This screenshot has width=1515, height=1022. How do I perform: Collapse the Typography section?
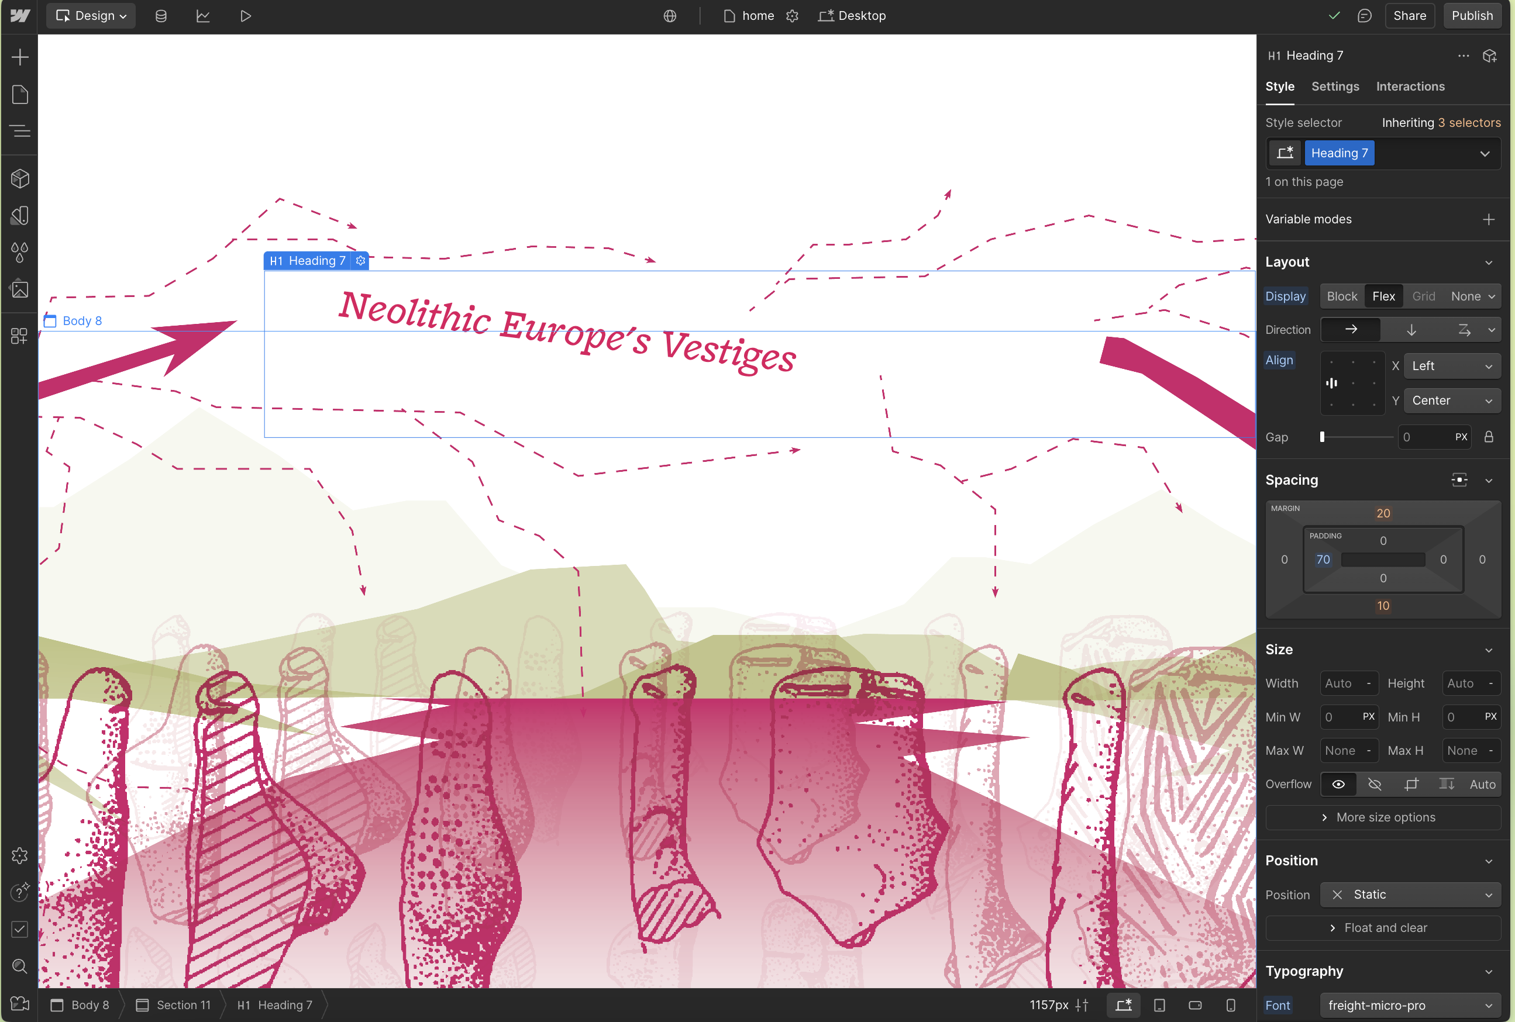(x=1488, y=972)
